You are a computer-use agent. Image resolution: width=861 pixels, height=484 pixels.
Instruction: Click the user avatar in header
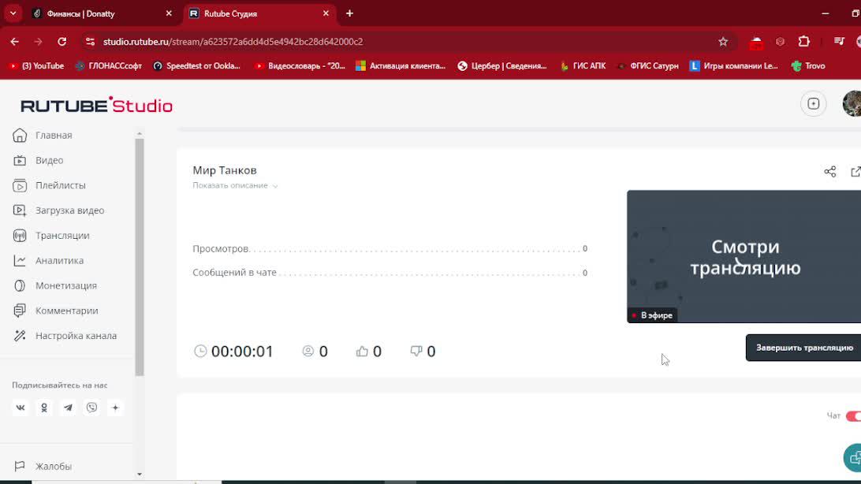click(852, 104)
